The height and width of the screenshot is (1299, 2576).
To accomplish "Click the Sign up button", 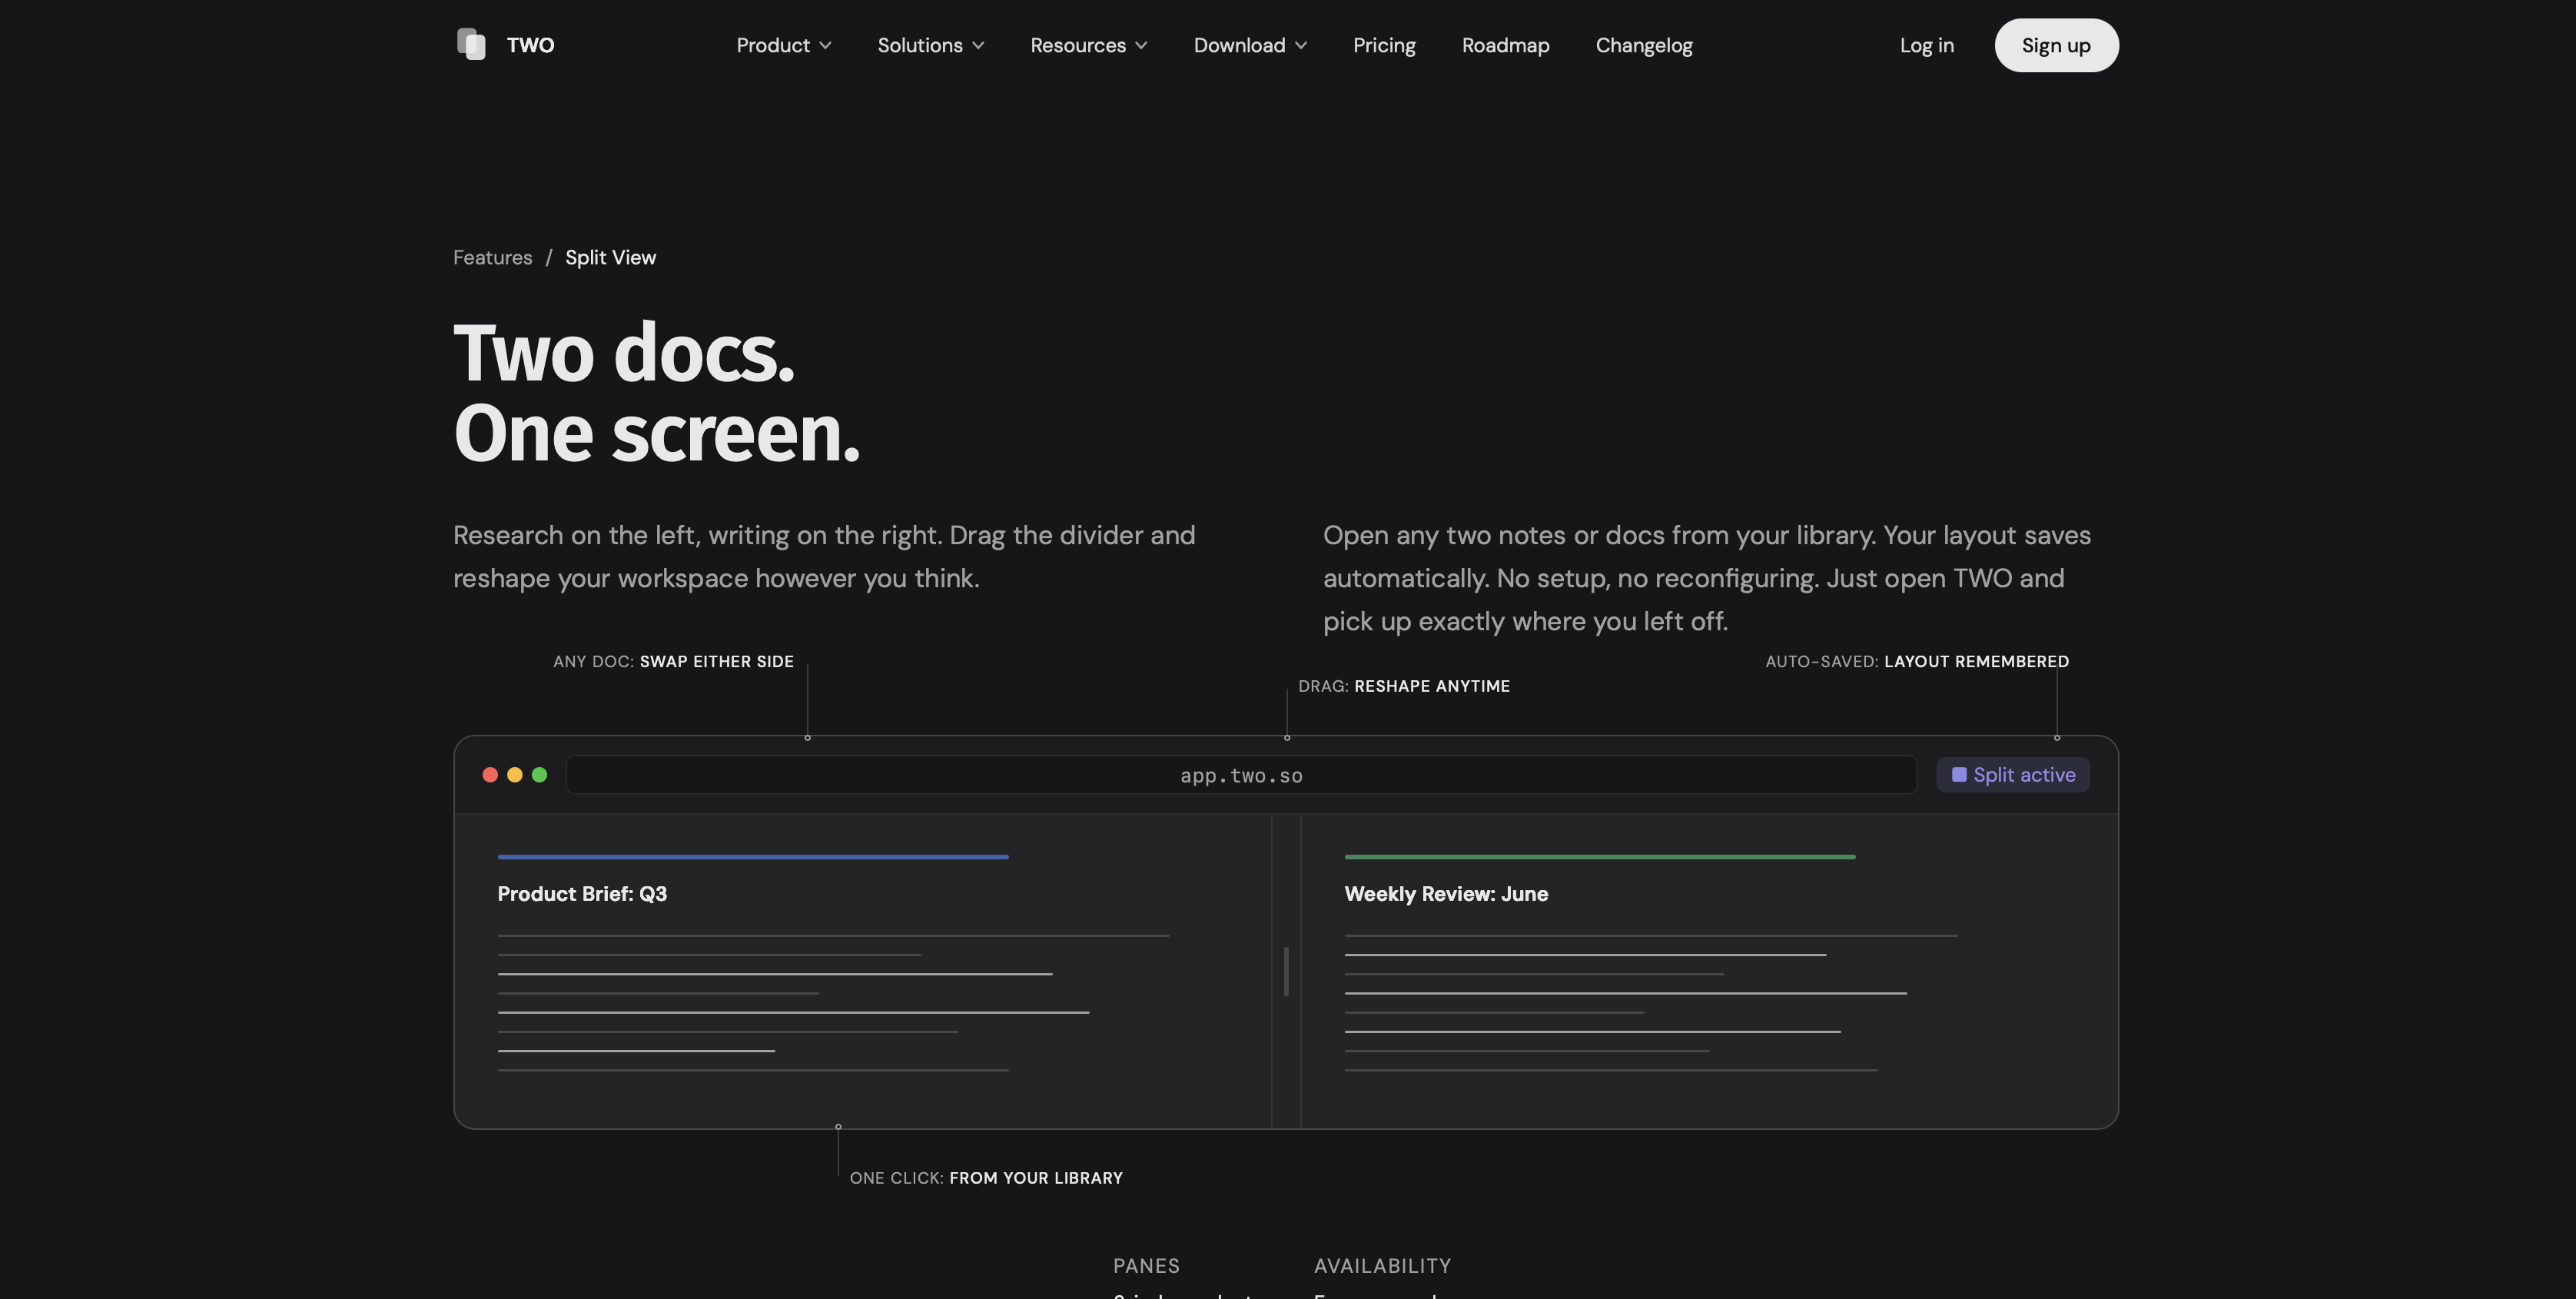I will [2056, 45].
